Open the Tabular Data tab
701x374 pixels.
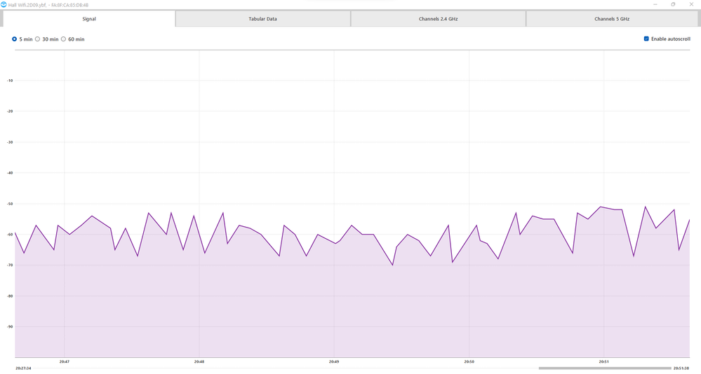(262, 19)
